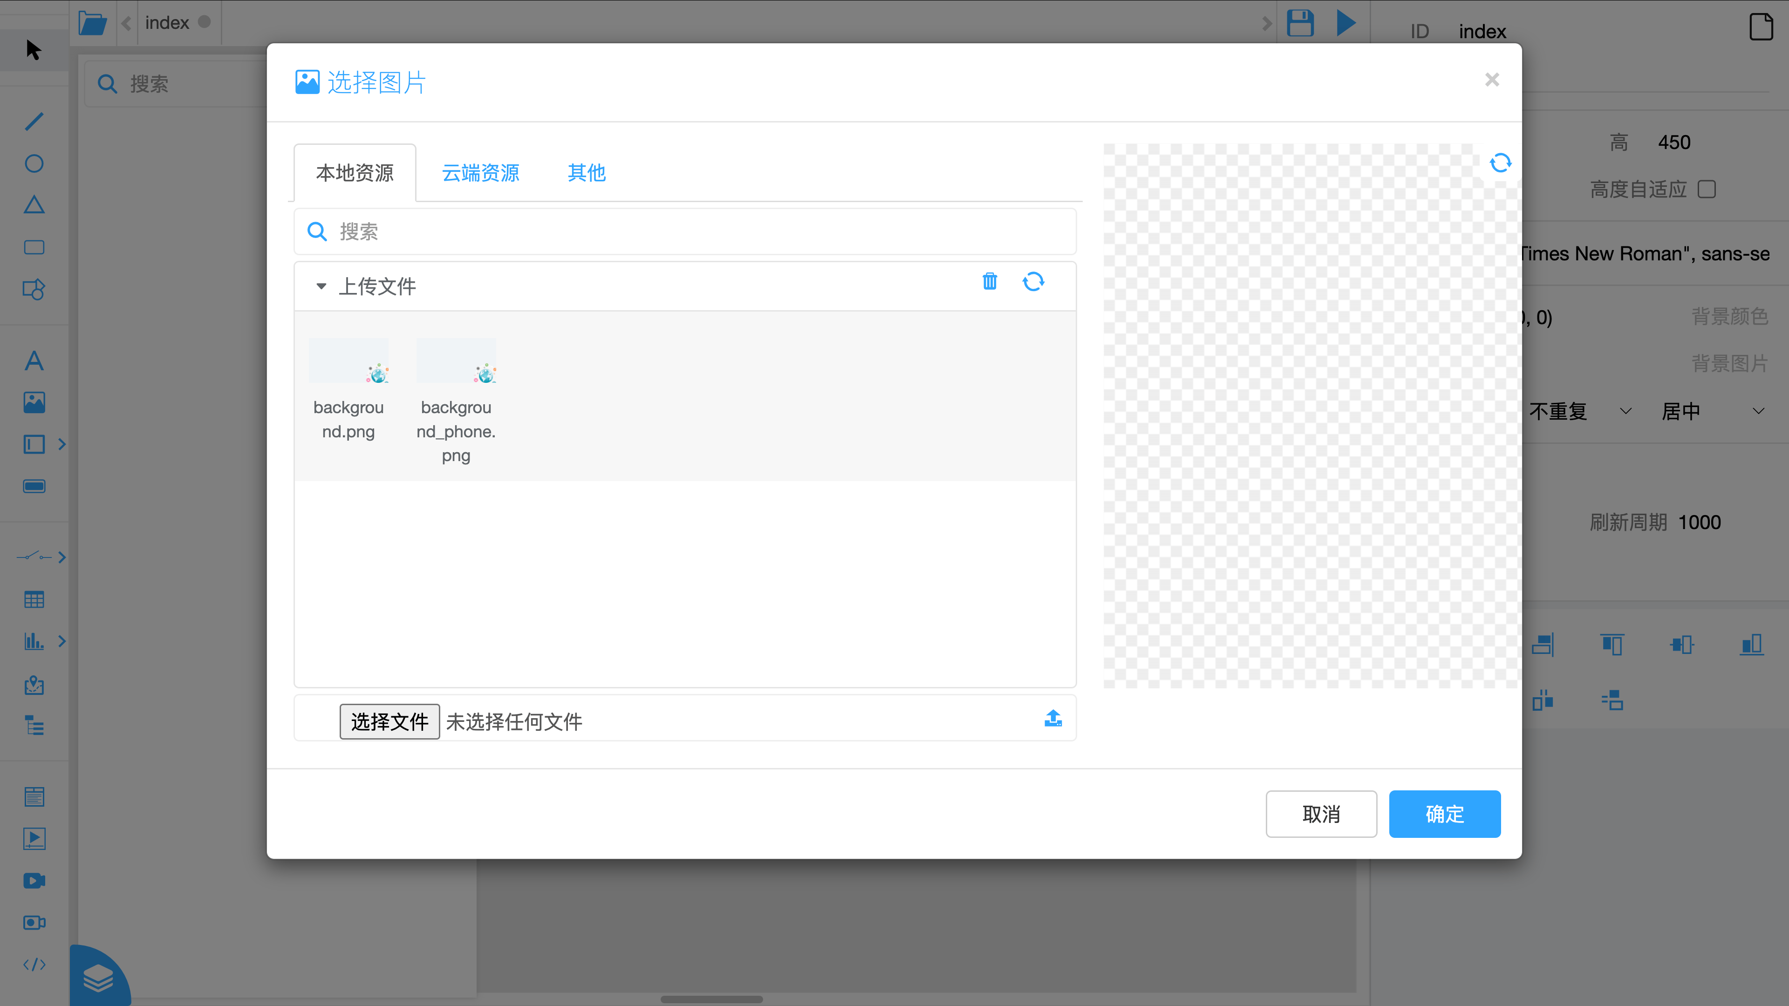Select the line drawing tool
Viewport: 1789px width, 1006px height.
pyautogui.click(x=34, y=122)
